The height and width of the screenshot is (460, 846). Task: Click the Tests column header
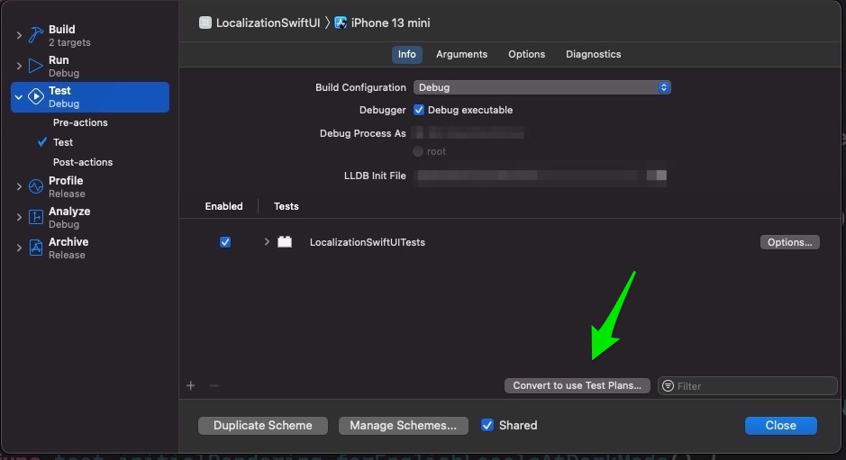(x=286, y=206)
